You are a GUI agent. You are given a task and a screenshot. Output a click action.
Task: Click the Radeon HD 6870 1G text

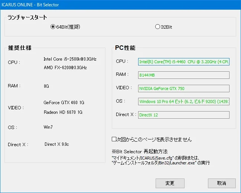(x=63, y=112)
